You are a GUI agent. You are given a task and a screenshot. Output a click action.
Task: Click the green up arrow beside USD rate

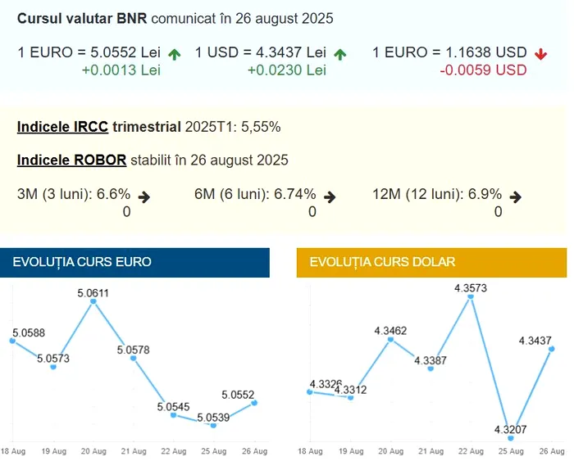[340, 54]
